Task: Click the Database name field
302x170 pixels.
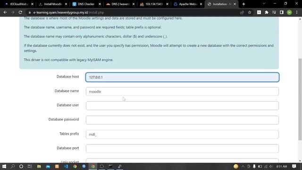Action: [x=182, y=91]
